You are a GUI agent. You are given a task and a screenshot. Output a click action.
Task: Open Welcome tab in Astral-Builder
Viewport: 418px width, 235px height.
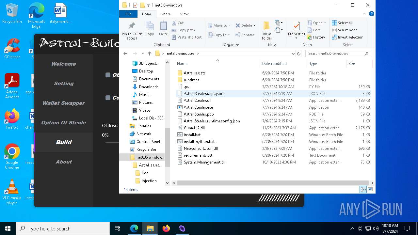click(x=64, y=64)
